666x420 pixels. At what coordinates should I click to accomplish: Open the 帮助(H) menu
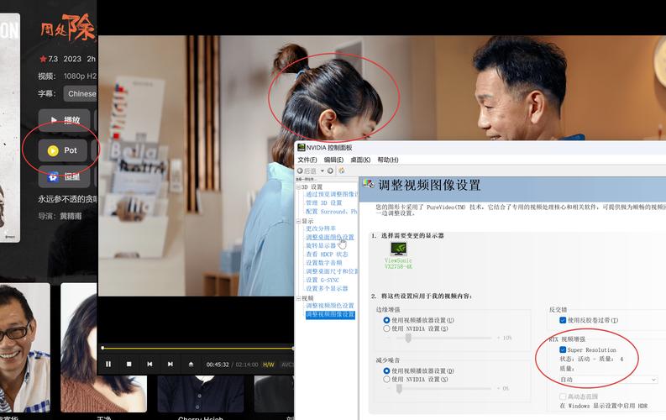pos(388,160)
